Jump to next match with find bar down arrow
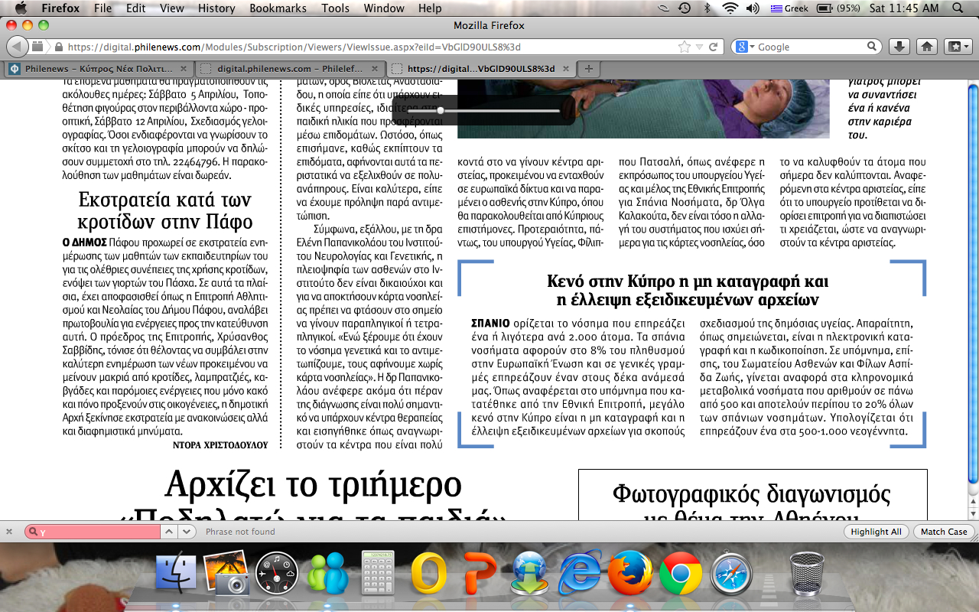Image resolution: width=979 pixels, height=612 pixels. (x=188, y=532)
